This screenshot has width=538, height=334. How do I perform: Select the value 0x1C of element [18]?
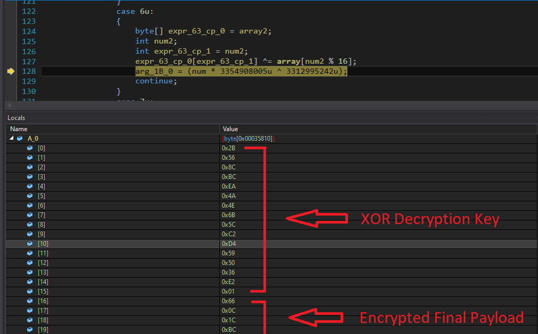click(x=229, y=320)
